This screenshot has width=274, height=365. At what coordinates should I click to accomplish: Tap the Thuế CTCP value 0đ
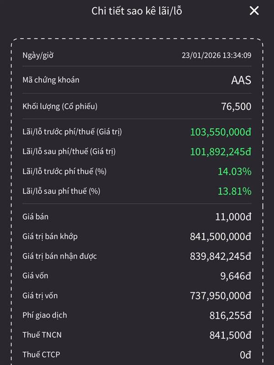(245, 355)
